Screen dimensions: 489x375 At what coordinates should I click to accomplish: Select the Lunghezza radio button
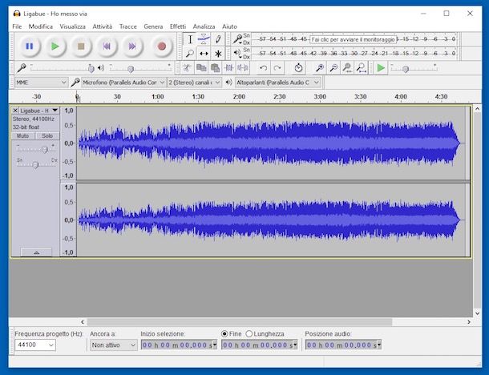[249, 334]
